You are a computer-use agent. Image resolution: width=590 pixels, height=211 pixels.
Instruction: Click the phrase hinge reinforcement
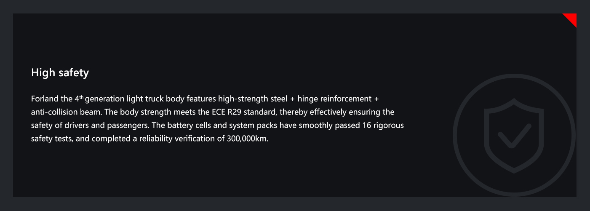pyautogui.click(x=335, y=99)
